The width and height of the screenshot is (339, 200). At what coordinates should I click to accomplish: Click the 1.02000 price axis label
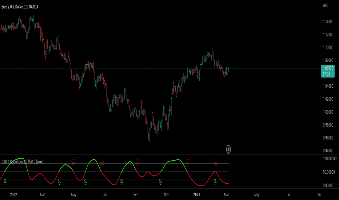pyautogui.click(x=328, y=99)
